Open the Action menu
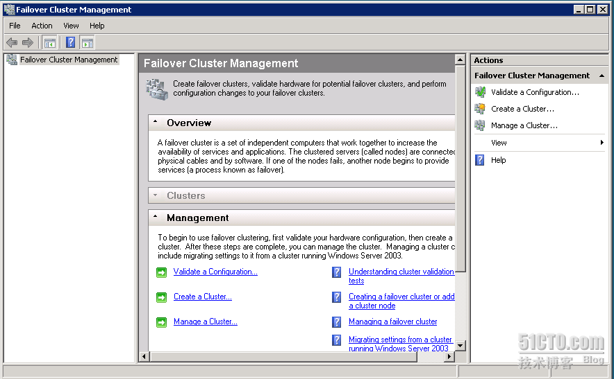This screenshot has width=614, height=379. coord(42,26)
